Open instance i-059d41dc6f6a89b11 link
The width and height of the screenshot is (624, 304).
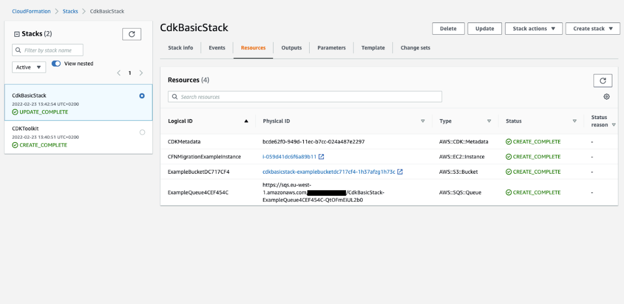click(289, 157)
